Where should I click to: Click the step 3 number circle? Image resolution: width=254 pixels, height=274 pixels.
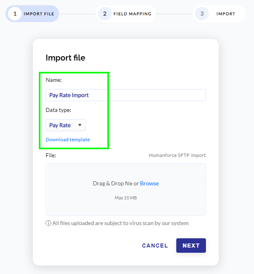pos(202,14)
